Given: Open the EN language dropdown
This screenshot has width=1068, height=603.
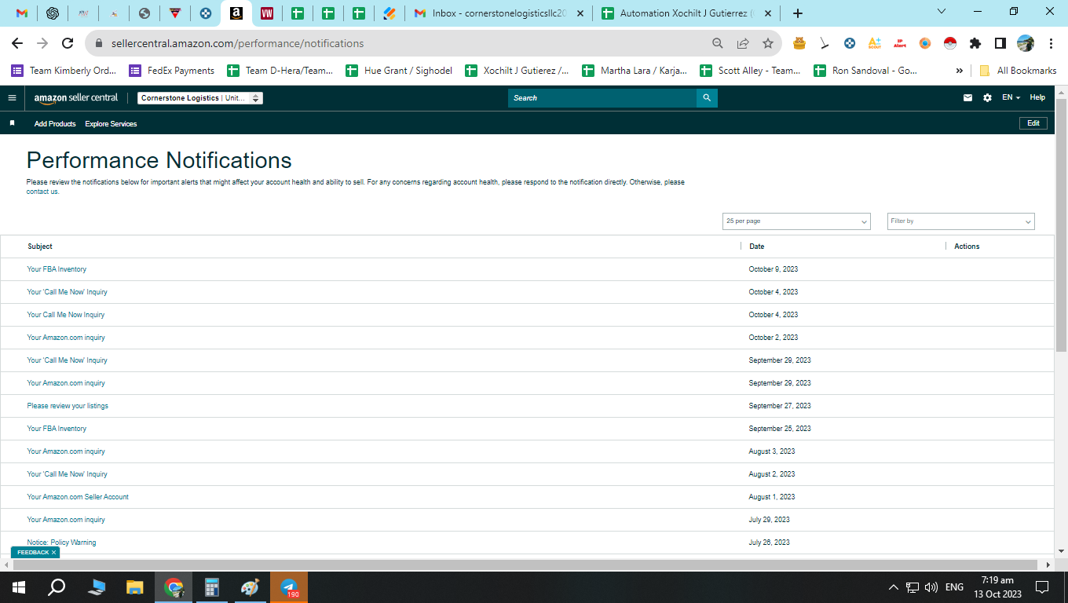Looking at the screenshot, I should coord(1011,98).
